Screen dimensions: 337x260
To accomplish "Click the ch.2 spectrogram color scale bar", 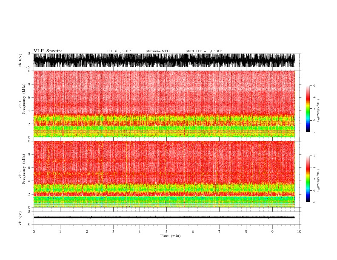I will pyautogui.click(x=308, y=179).
